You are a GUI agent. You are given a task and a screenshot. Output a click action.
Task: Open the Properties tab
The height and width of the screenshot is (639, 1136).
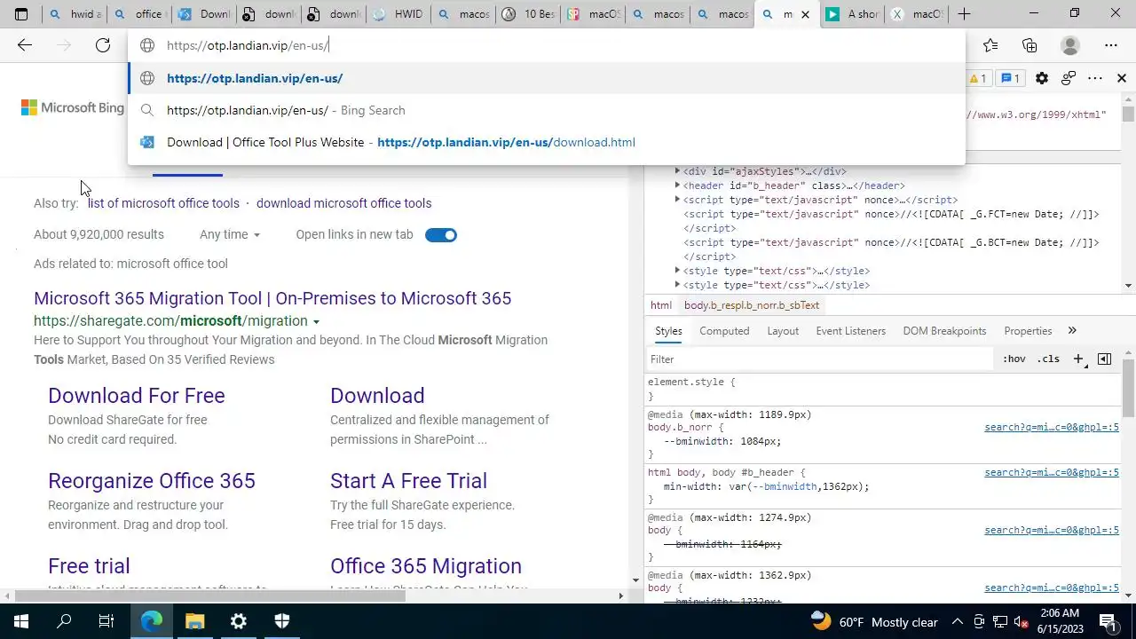(x=1028, y=331)
